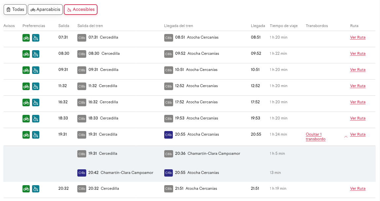This screenshot has width=380, height=201.
Task: Click the C8b line badge for the 09:31 departure
Action: coord(82,70)
